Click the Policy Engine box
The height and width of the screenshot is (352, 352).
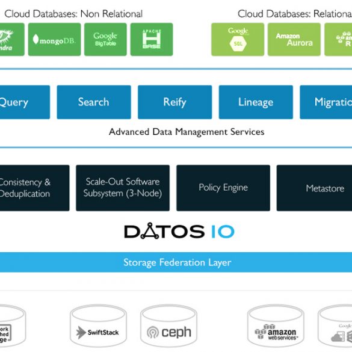[x=223, y=188]
